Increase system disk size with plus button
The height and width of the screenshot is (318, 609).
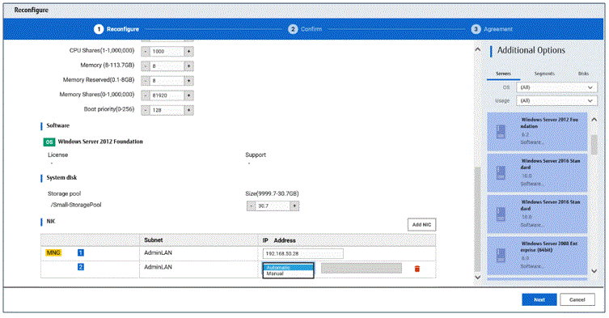point(294,206)
